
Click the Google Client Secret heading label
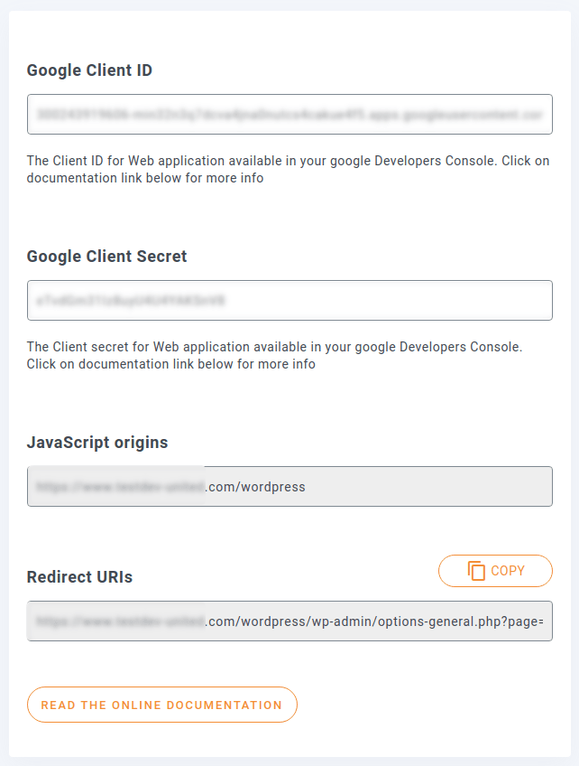click(107, 257)
